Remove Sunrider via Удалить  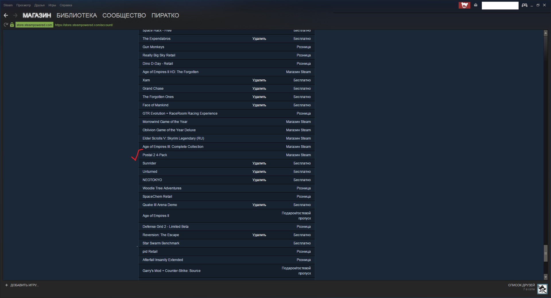[259, 163]
